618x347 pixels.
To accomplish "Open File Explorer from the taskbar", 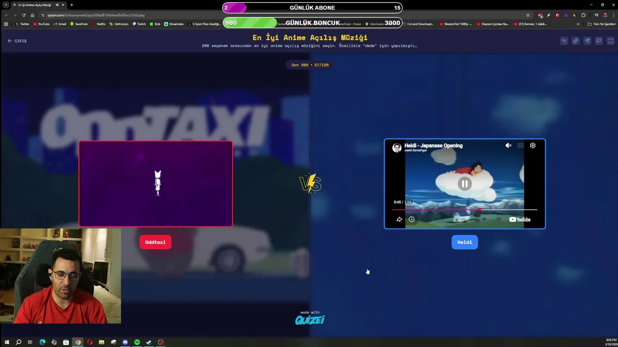I will 101,342.
